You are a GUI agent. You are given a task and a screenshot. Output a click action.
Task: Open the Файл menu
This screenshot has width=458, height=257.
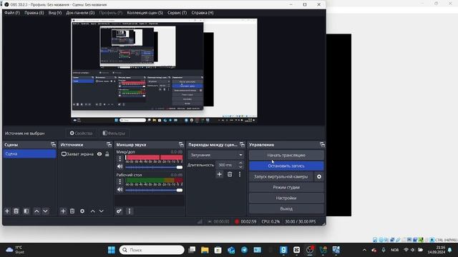coord(12,13)
